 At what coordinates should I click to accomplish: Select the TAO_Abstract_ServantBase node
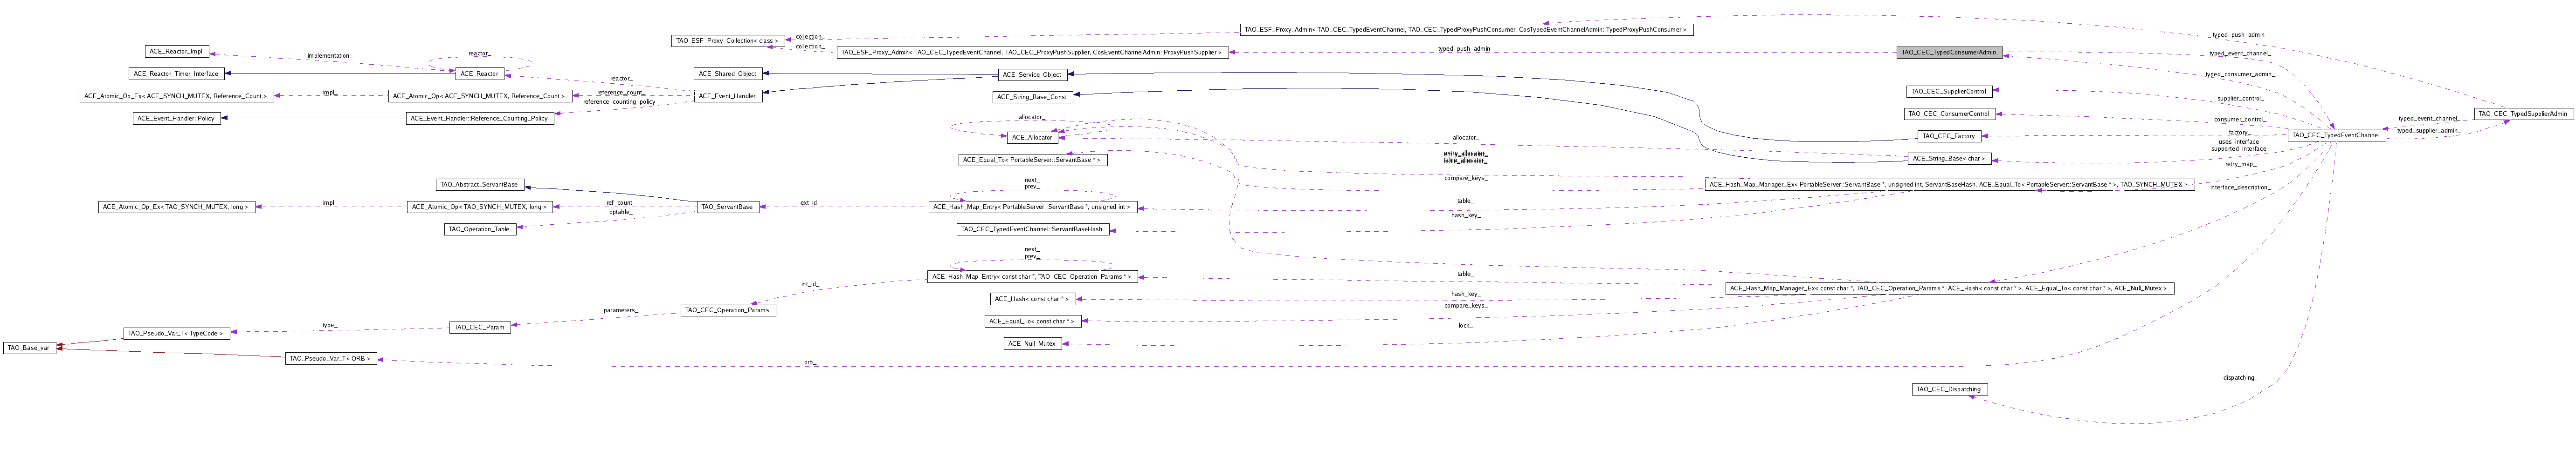481,185
